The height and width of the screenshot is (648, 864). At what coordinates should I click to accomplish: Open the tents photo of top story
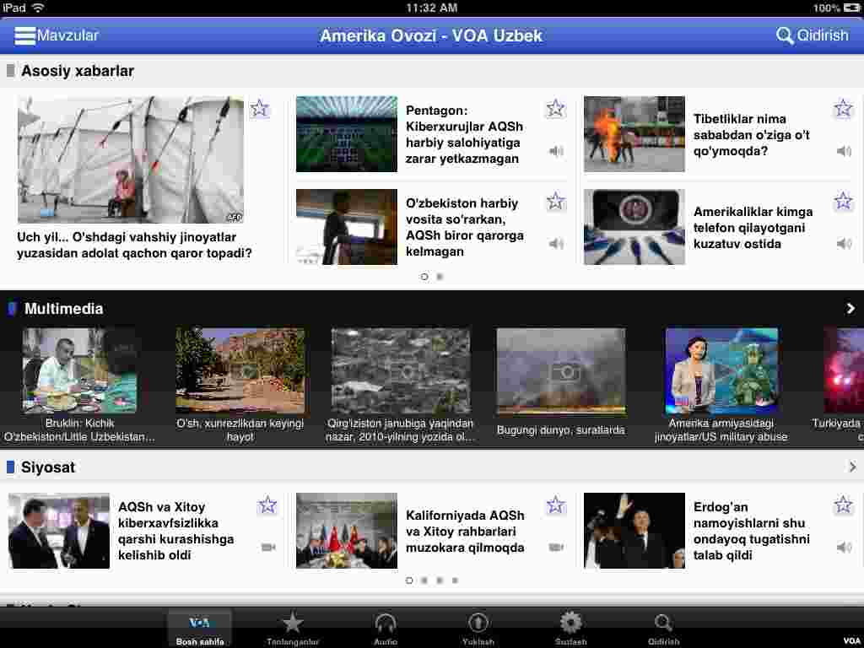(131, 159)
